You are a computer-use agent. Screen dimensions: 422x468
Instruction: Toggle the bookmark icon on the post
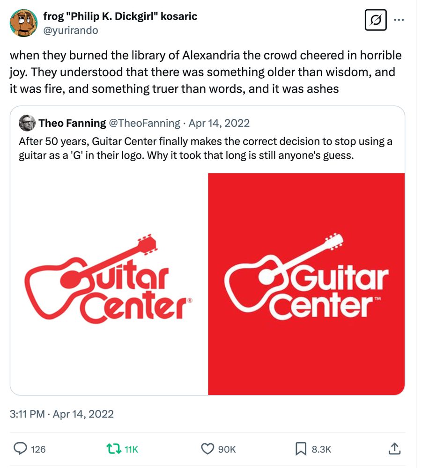300,449
